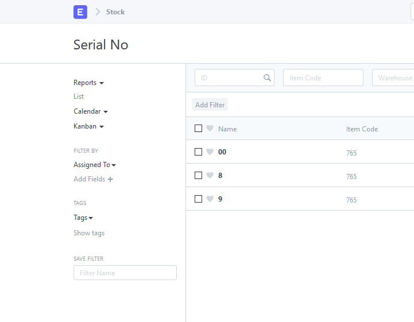Open the Kanban view menu
Viewport: 414px width, 322px height.
pos(88,126)
